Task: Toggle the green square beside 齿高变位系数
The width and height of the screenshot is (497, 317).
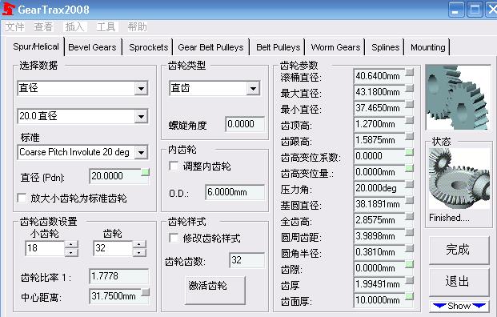Action: coord(410,152)
